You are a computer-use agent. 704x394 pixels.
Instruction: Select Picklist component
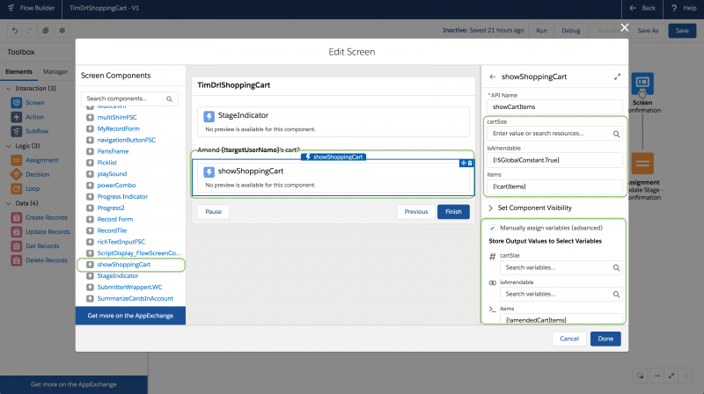106,163
